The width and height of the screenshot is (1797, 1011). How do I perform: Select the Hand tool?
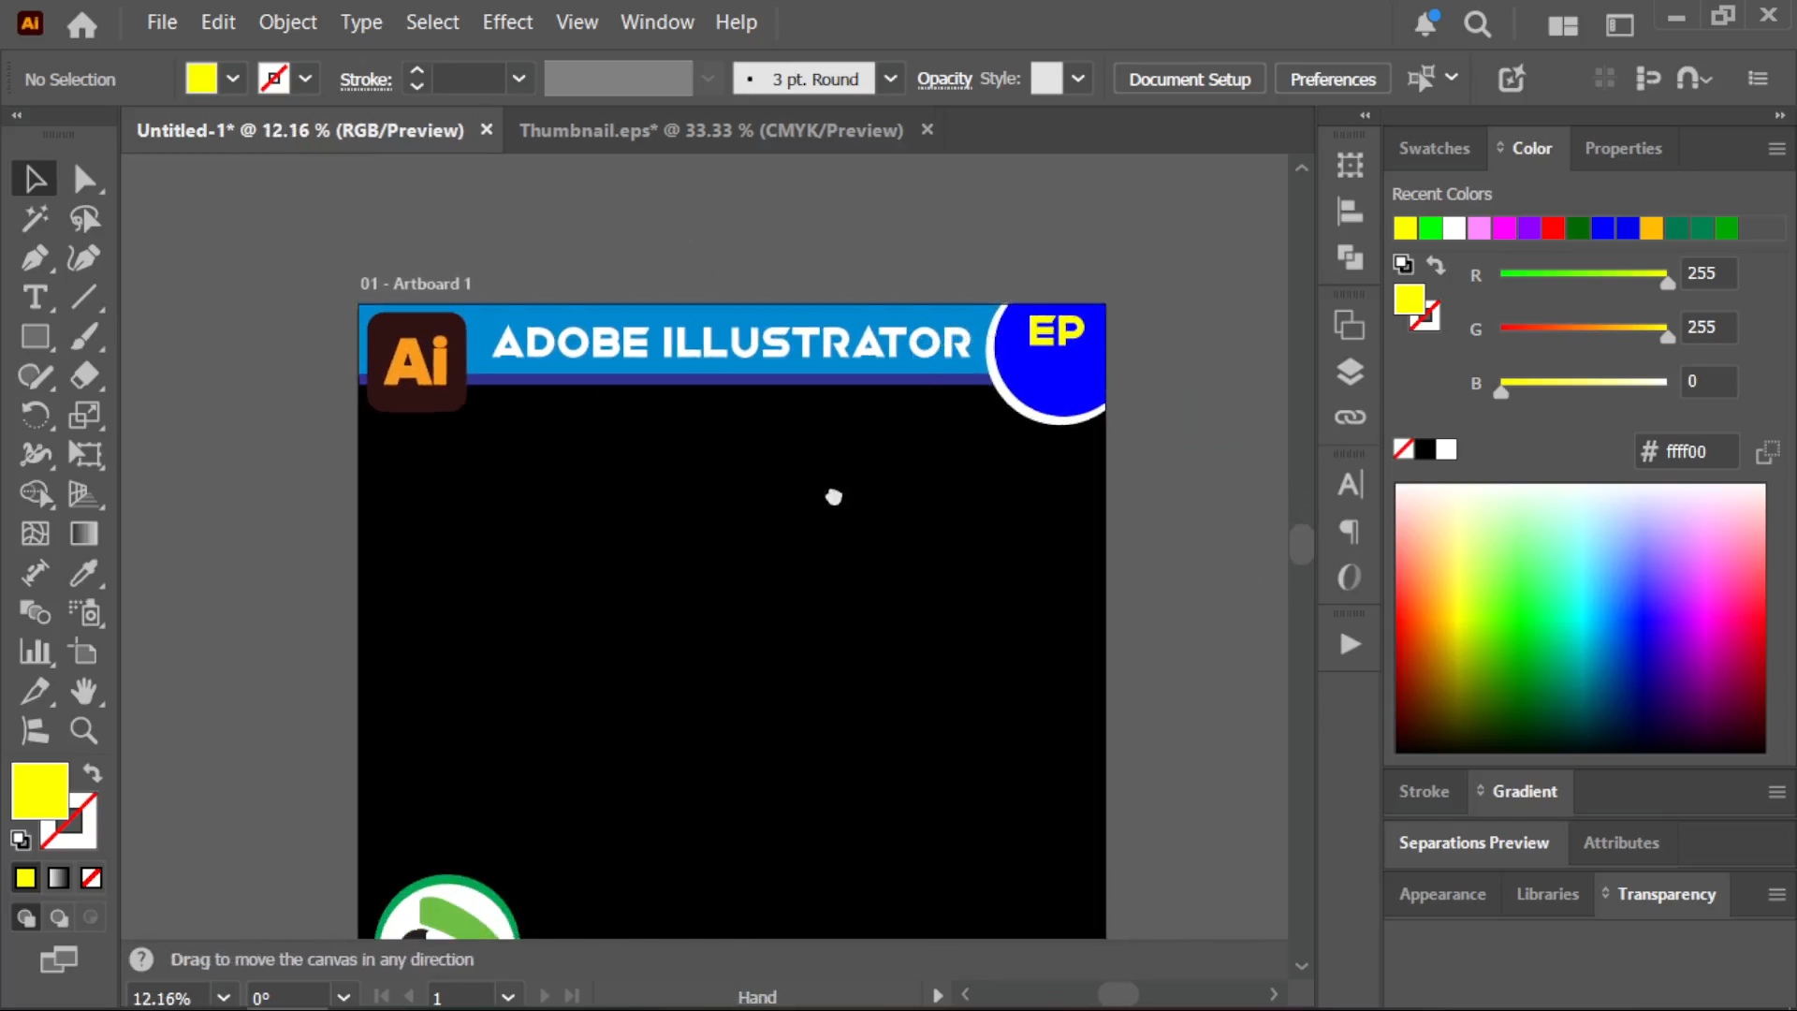pyautogui.click(x=84, y=692)
